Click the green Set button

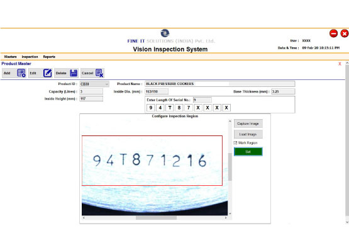tap(248, 152)
